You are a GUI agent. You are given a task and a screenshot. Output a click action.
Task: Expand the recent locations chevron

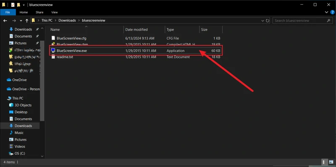coord(21,21)
